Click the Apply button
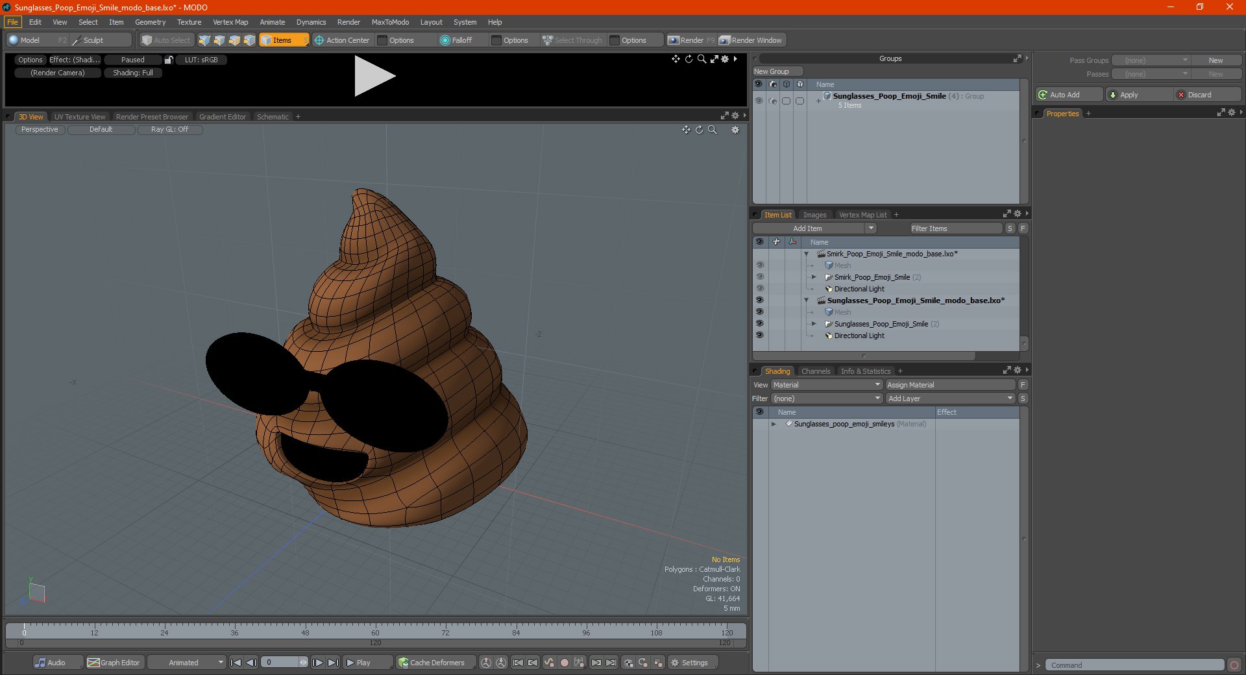 (1139, 95)
